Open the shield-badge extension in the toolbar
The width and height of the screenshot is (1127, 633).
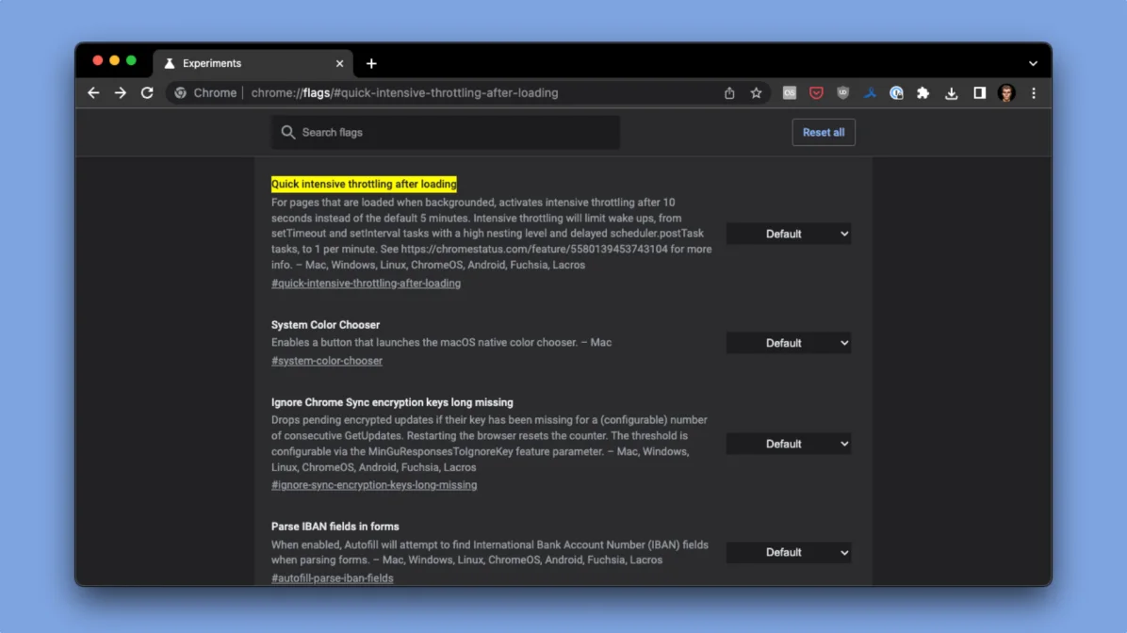tap(842, 92)
